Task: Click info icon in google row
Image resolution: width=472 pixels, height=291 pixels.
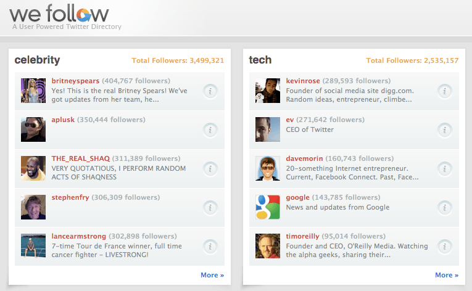Action: pos(445,208)
